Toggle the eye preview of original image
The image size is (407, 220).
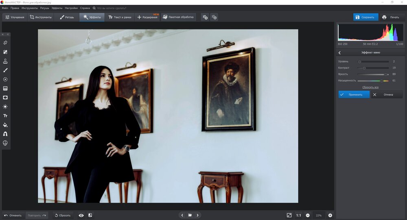pos(81,215)
